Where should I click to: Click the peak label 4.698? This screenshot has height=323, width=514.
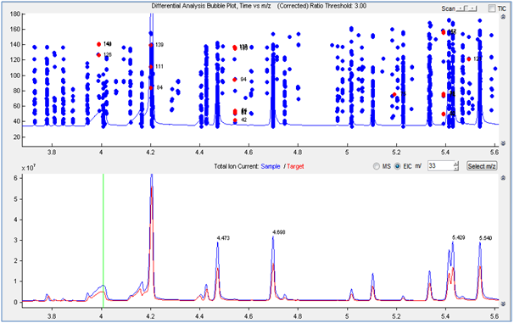[279, 232]
